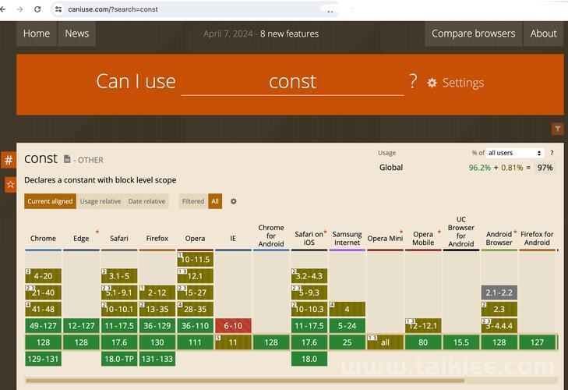Click the address bar URL
This screenshot has width=568, height=390.
pyautogui.click(x=113, y=9)
